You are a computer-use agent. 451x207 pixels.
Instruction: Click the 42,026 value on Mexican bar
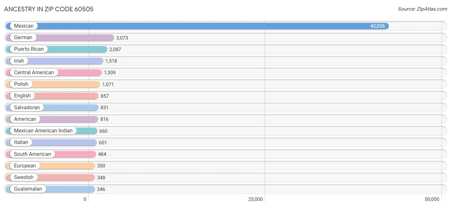pyautogui.click(x=378, y=26)
